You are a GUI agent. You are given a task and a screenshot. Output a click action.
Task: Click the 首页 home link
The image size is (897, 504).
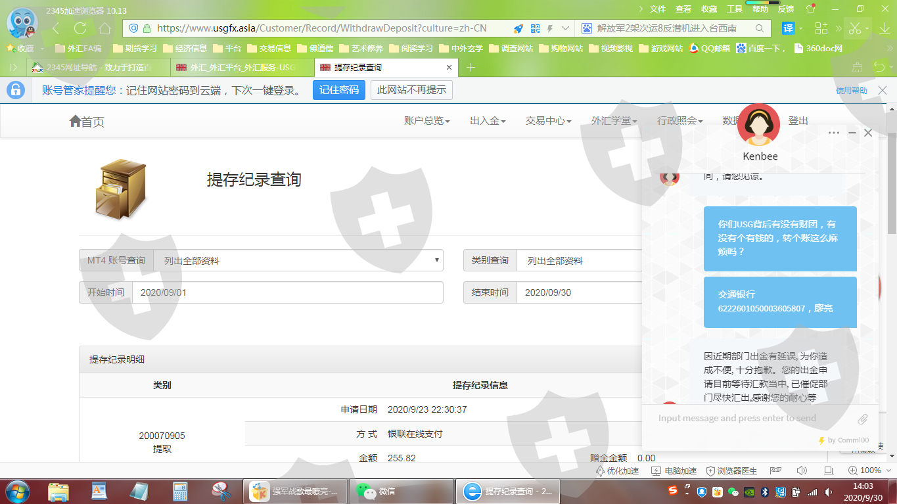[87, 122]
